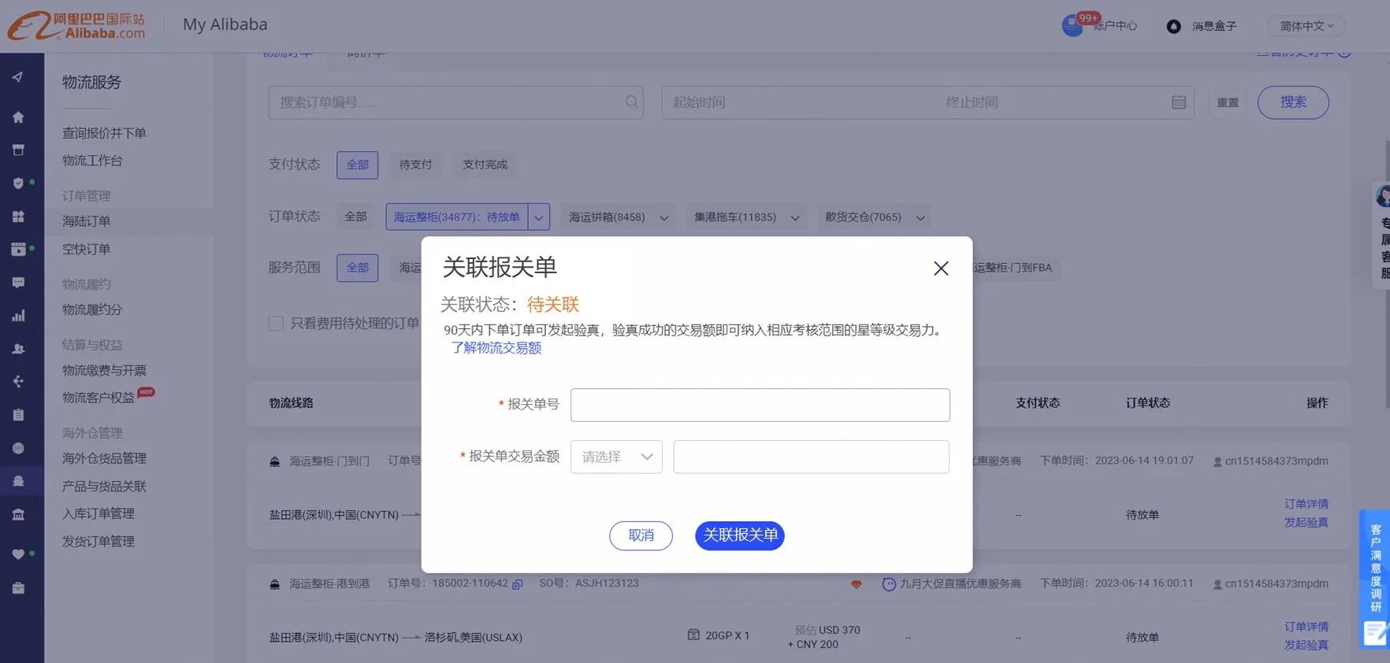
Task: Open the home icon in left sidebar
Action: [x=18, y=117]
